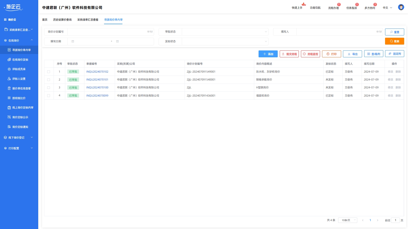Click the 寻源询价单内审 sidebar icon
Viewport: 408px width, 229px height.
click(9, 50)
